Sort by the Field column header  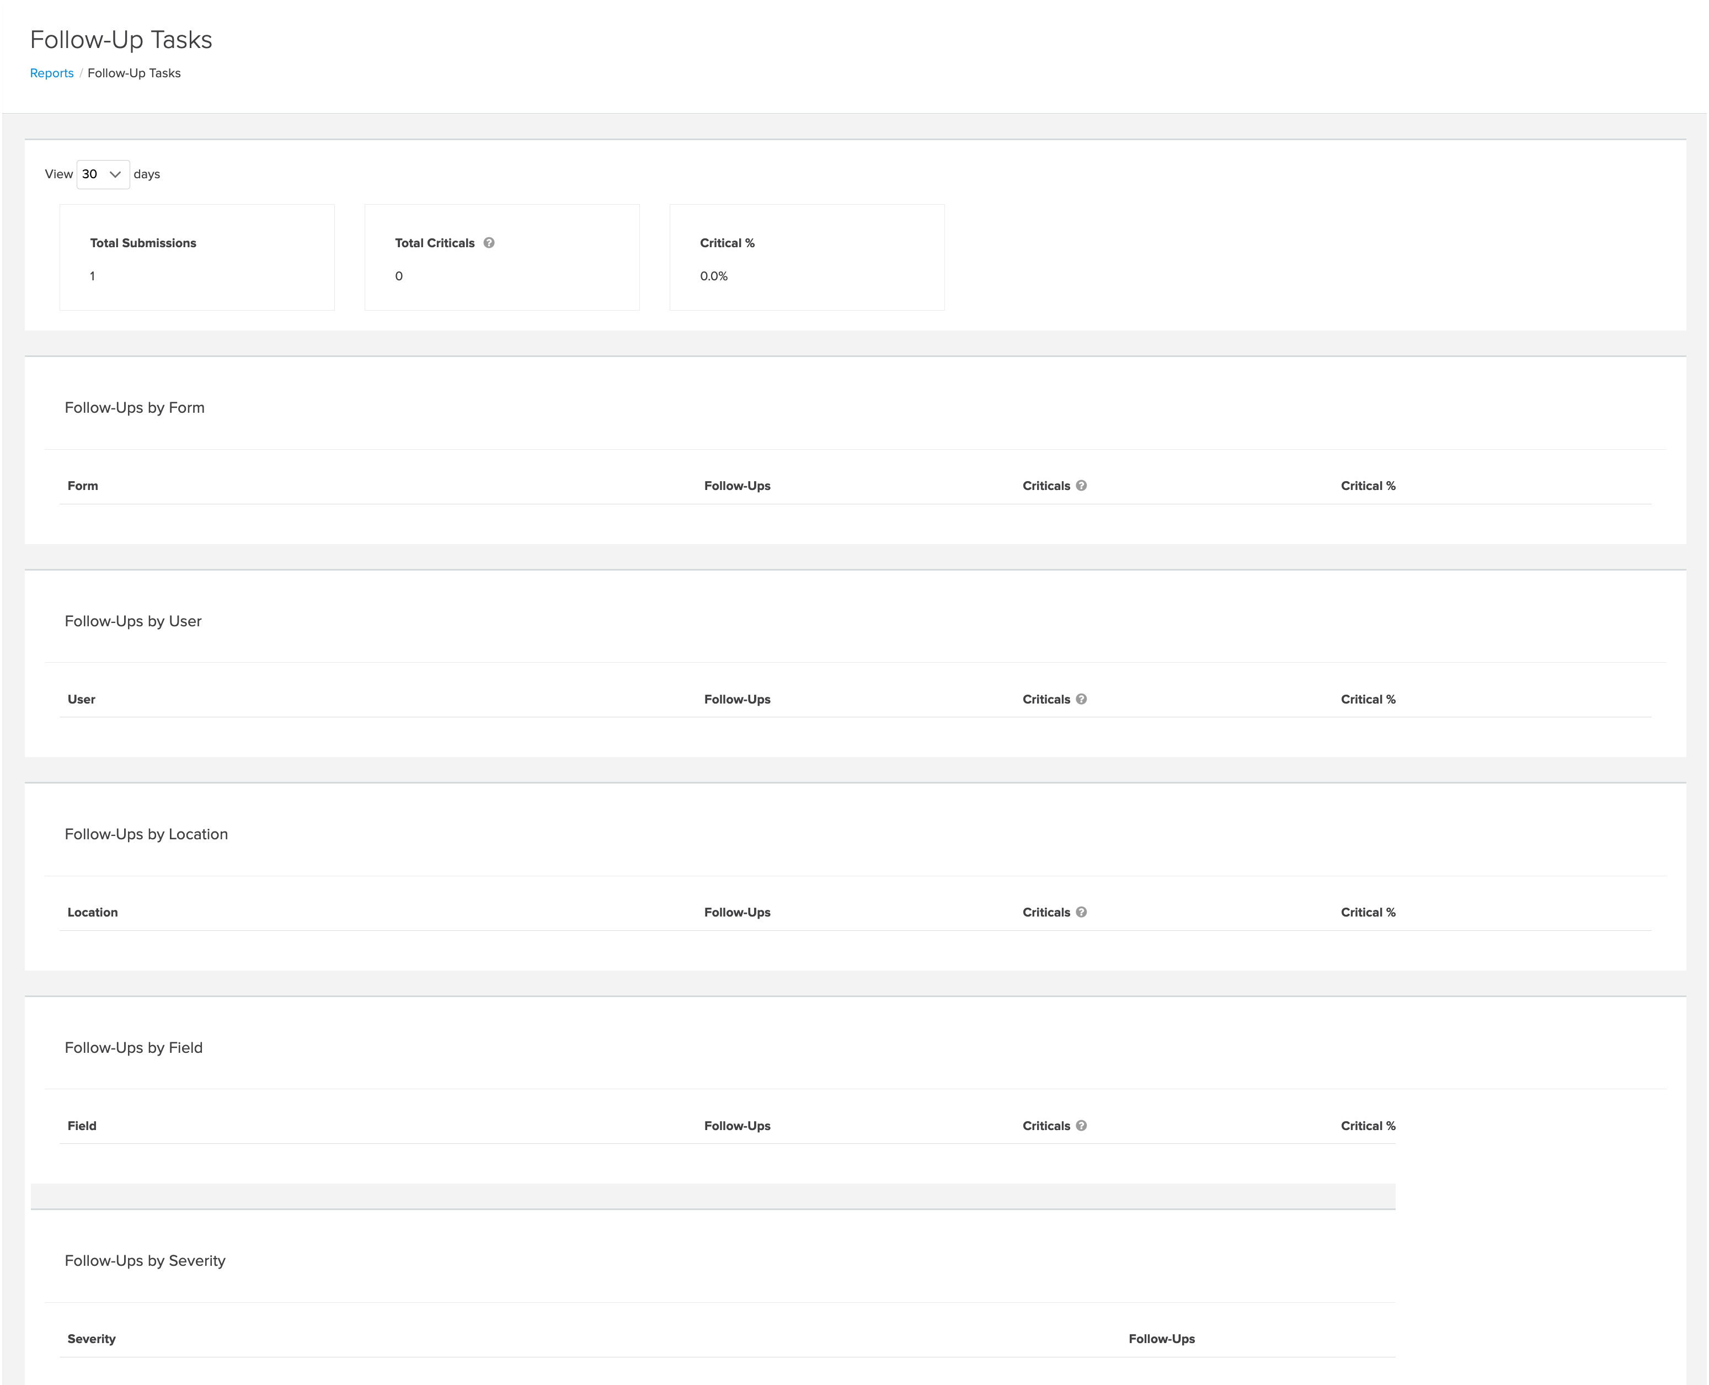tap(82, 1126)
